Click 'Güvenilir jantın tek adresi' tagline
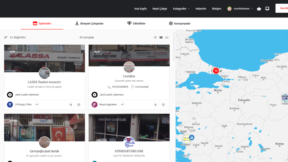288x162 pixels. (129, 81)
